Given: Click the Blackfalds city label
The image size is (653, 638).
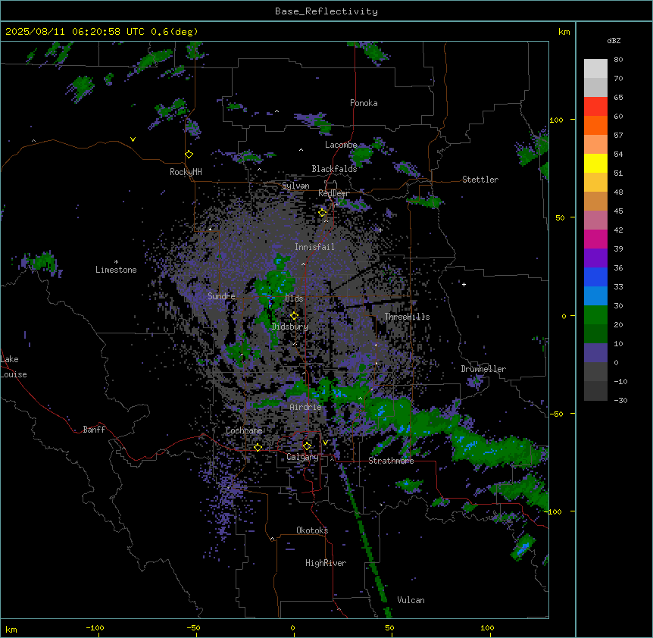Looking at the screenshot, I should tap(334, 169).
